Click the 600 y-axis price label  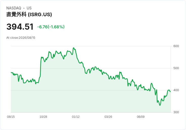pos(176,46)
